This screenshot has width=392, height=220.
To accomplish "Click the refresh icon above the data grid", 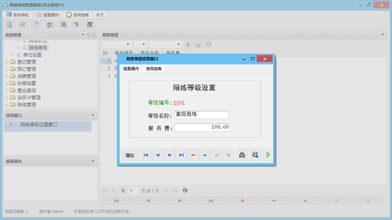I will click(x=208, y=44).
